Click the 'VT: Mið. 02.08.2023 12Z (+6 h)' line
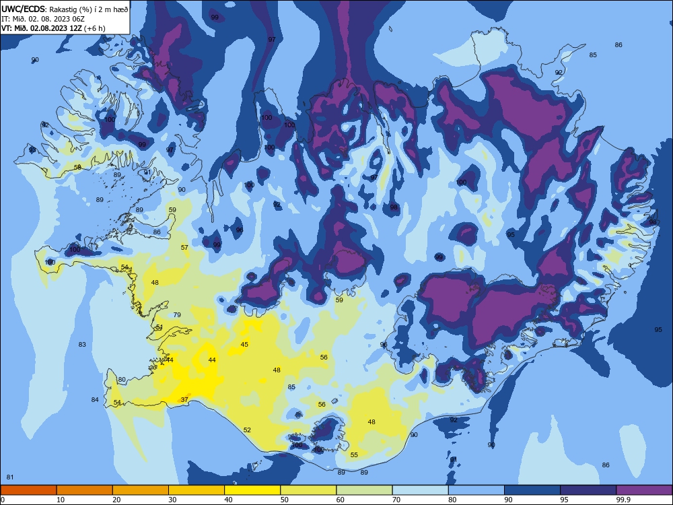This screenshot has height=505, width=673. (x=53, y=28)
